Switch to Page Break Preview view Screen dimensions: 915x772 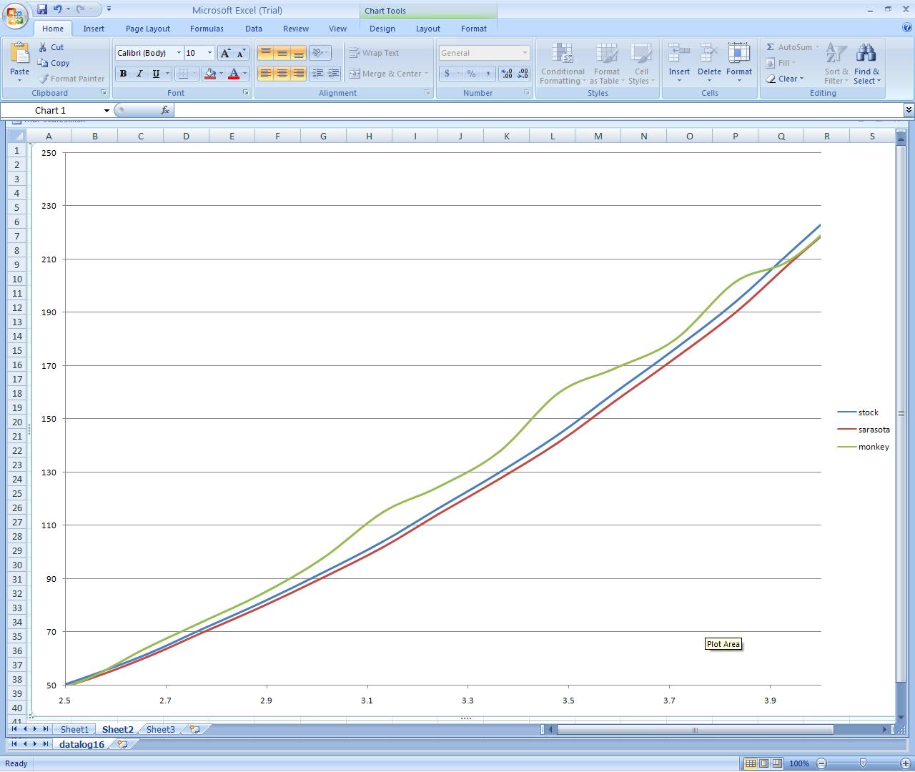click(777, 763)
